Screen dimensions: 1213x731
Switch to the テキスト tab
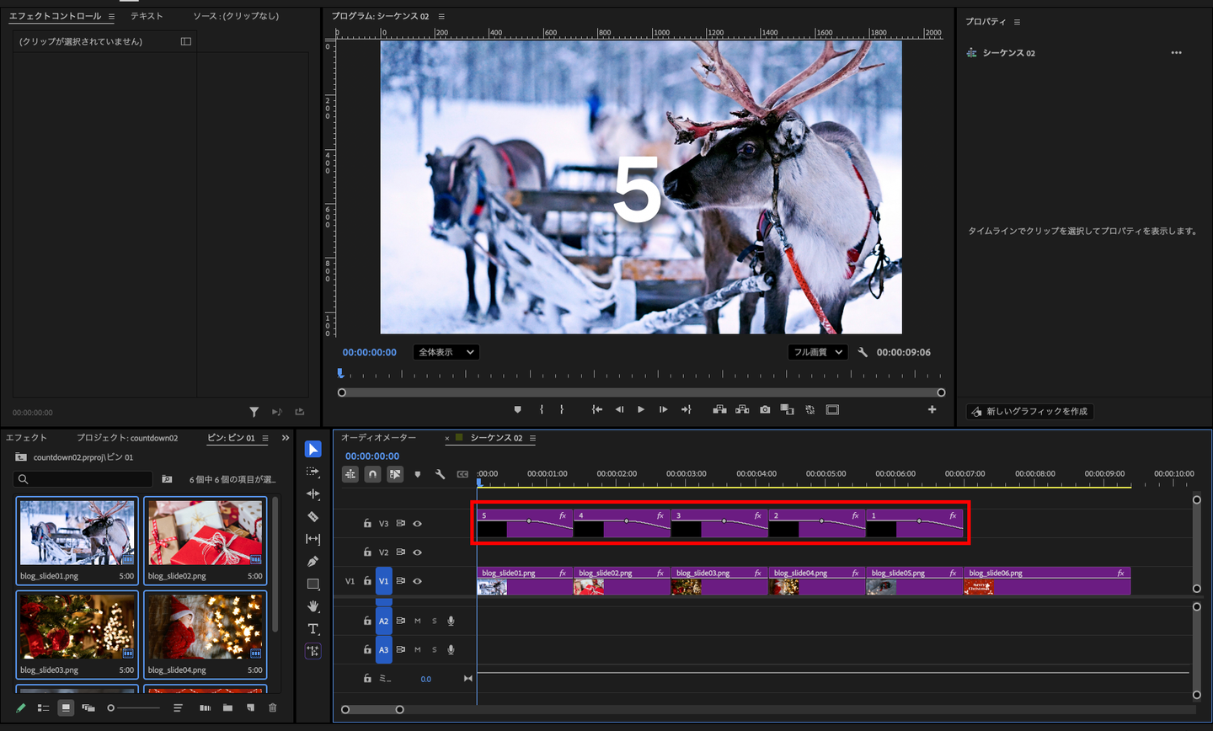147,16
